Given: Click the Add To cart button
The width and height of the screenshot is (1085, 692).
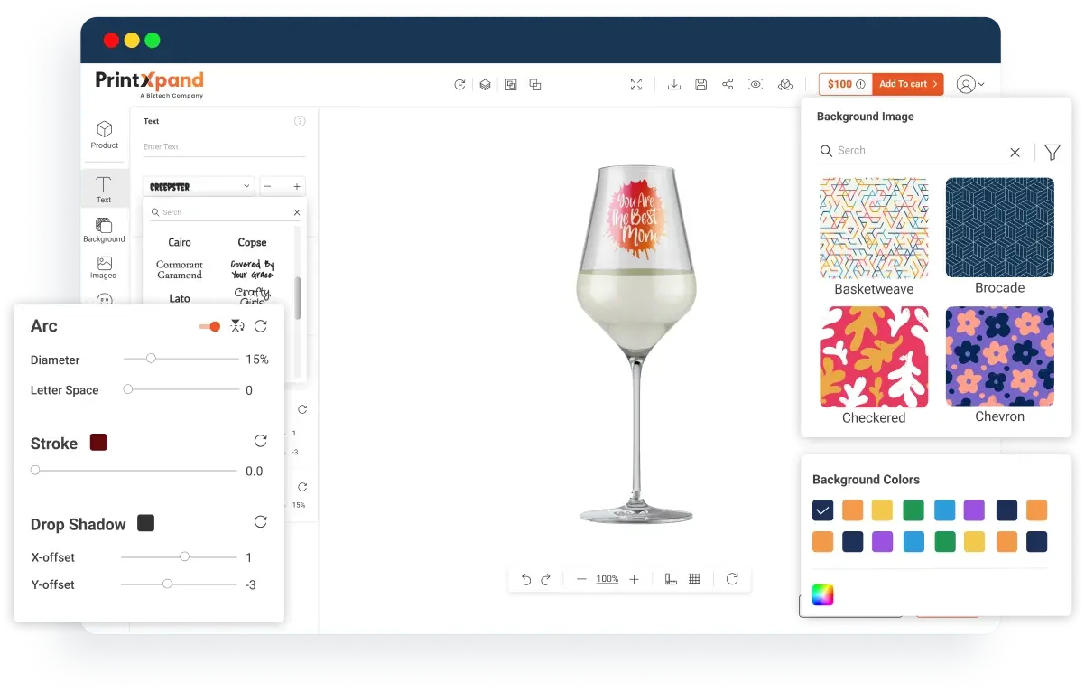Looking at the screenshot, I should click(909, 84).
